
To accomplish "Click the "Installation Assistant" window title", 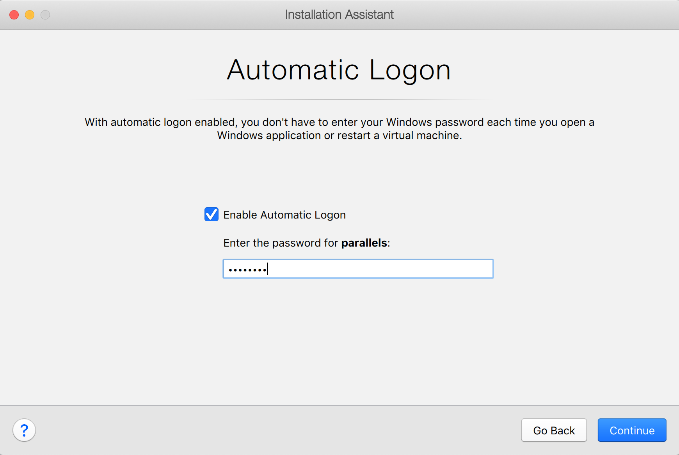I will 339,15.
